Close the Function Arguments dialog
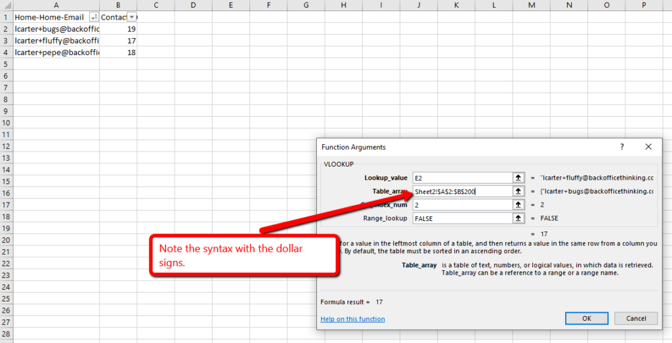The image size is (672, 343). click(x=648, y=147)
